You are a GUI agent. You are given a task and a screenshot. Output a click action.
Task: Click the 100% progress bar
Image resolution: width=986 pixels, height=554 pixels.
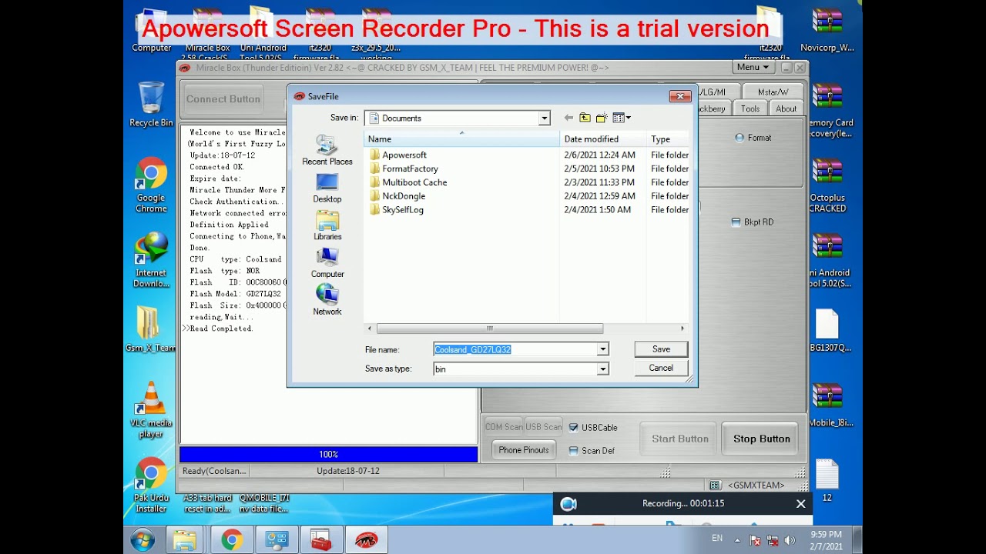click(x=328, y=454)
